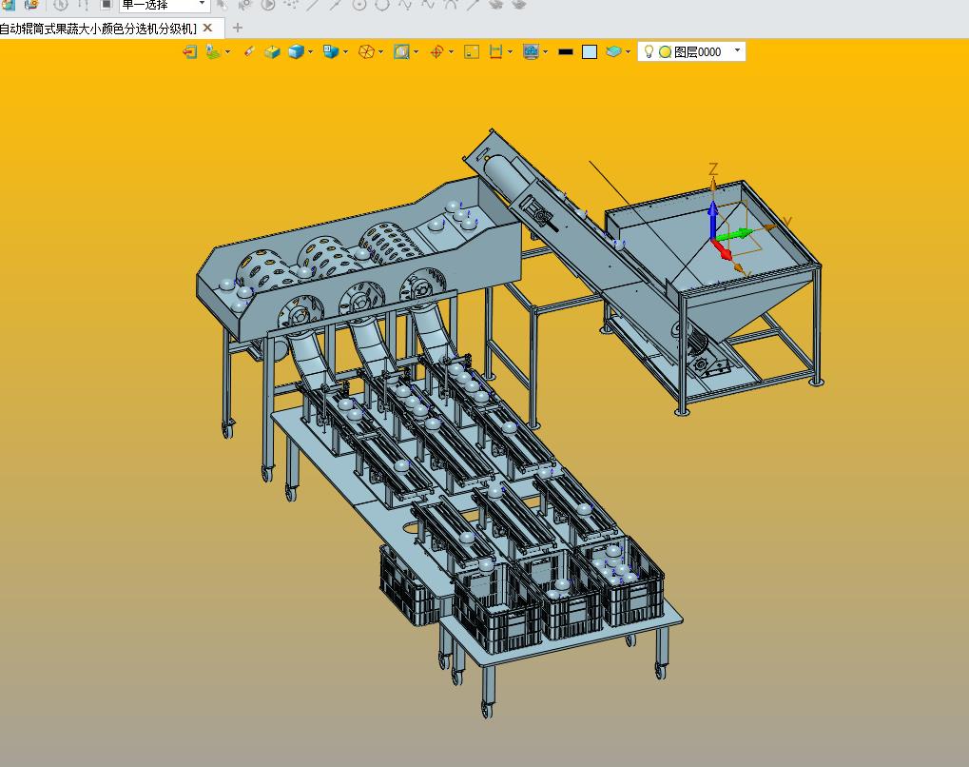Click the red X axis arrow of triad

coord(721,250)
